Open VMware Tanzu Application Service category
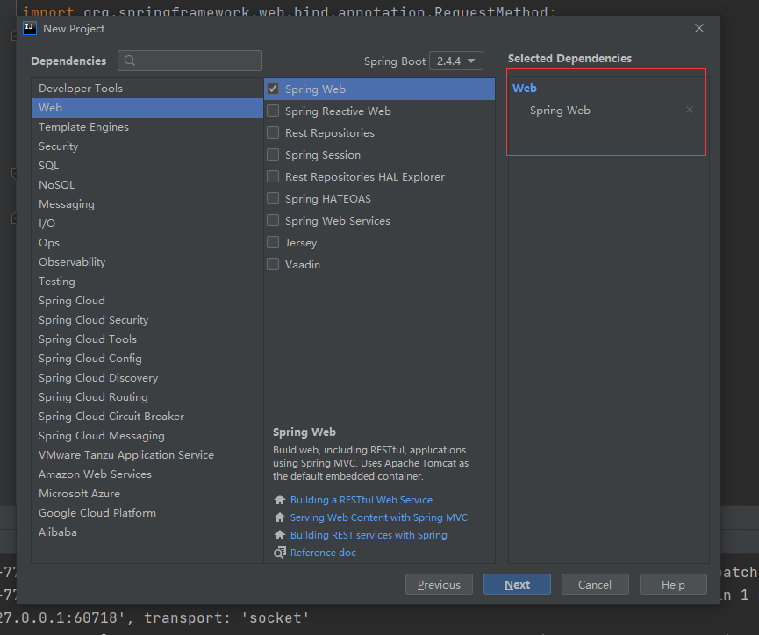Viewport: 759px width, 635px height. [x=147, y=455]
